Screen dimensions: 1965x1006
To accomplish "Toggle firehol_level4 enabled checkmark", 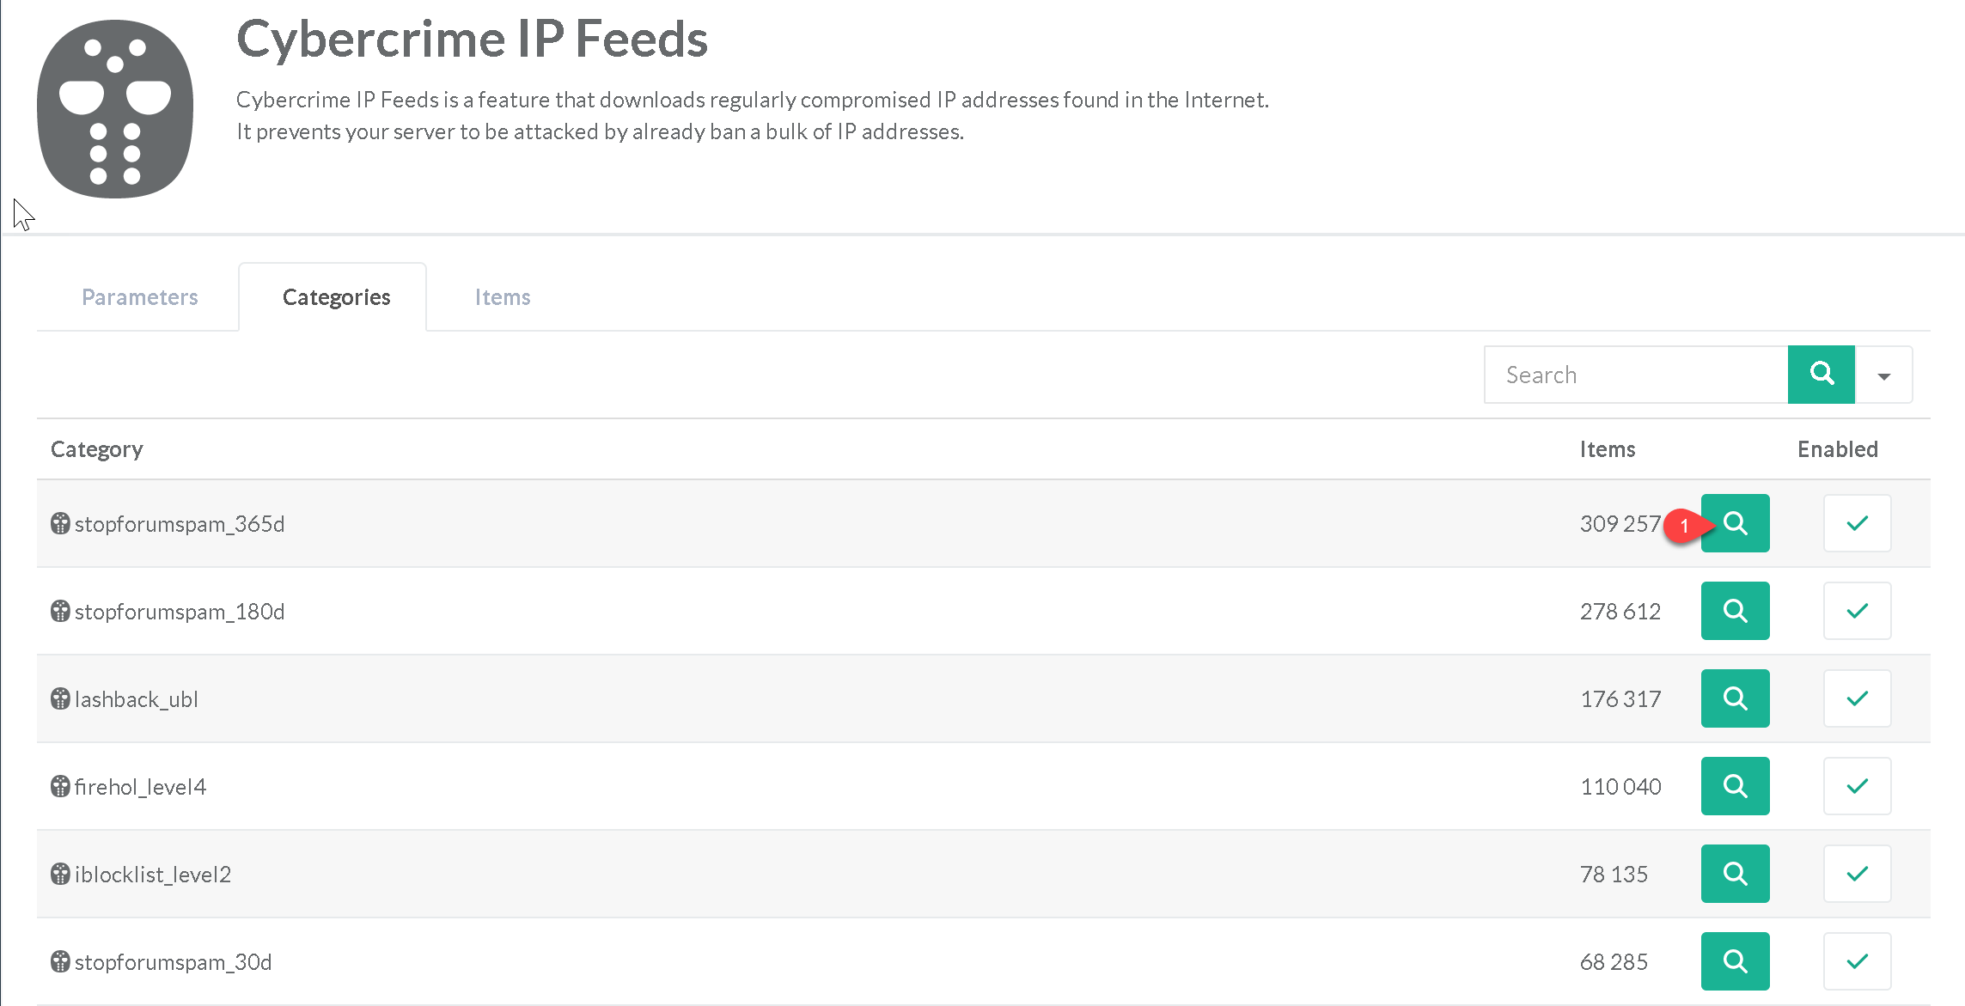I will coord(1857,786).
